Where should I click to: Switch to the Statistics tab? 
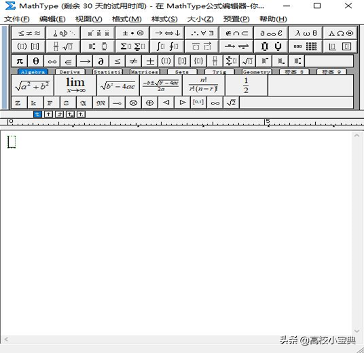pyautogui.click(x=107, y=72)
